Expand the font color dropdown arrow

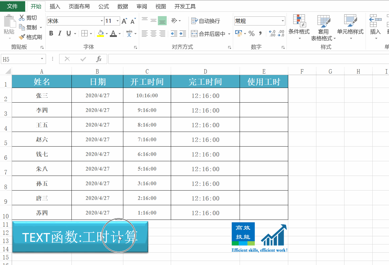tap(120, 34)
